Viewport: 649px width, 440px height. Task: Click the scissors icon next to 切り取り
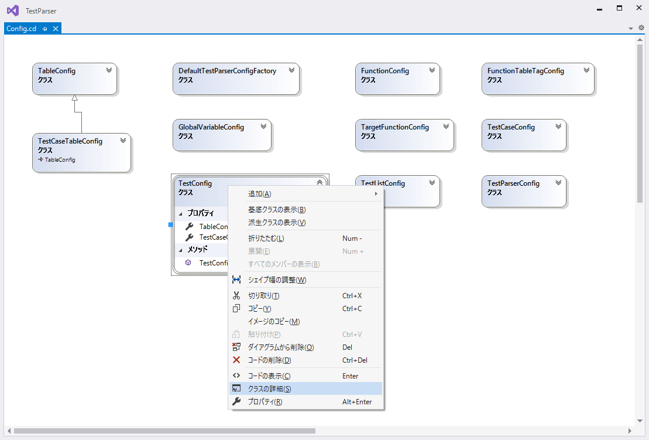[236, 296]
